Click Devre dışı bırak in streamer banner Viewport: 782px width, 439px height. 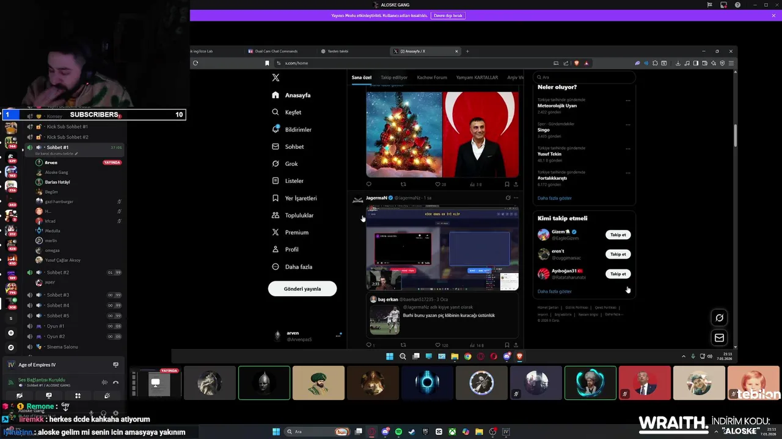tap(448, 15)
